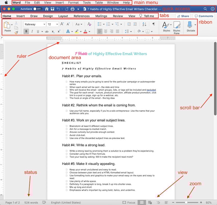Expand the font color dropdown arrow

point(89,31)
